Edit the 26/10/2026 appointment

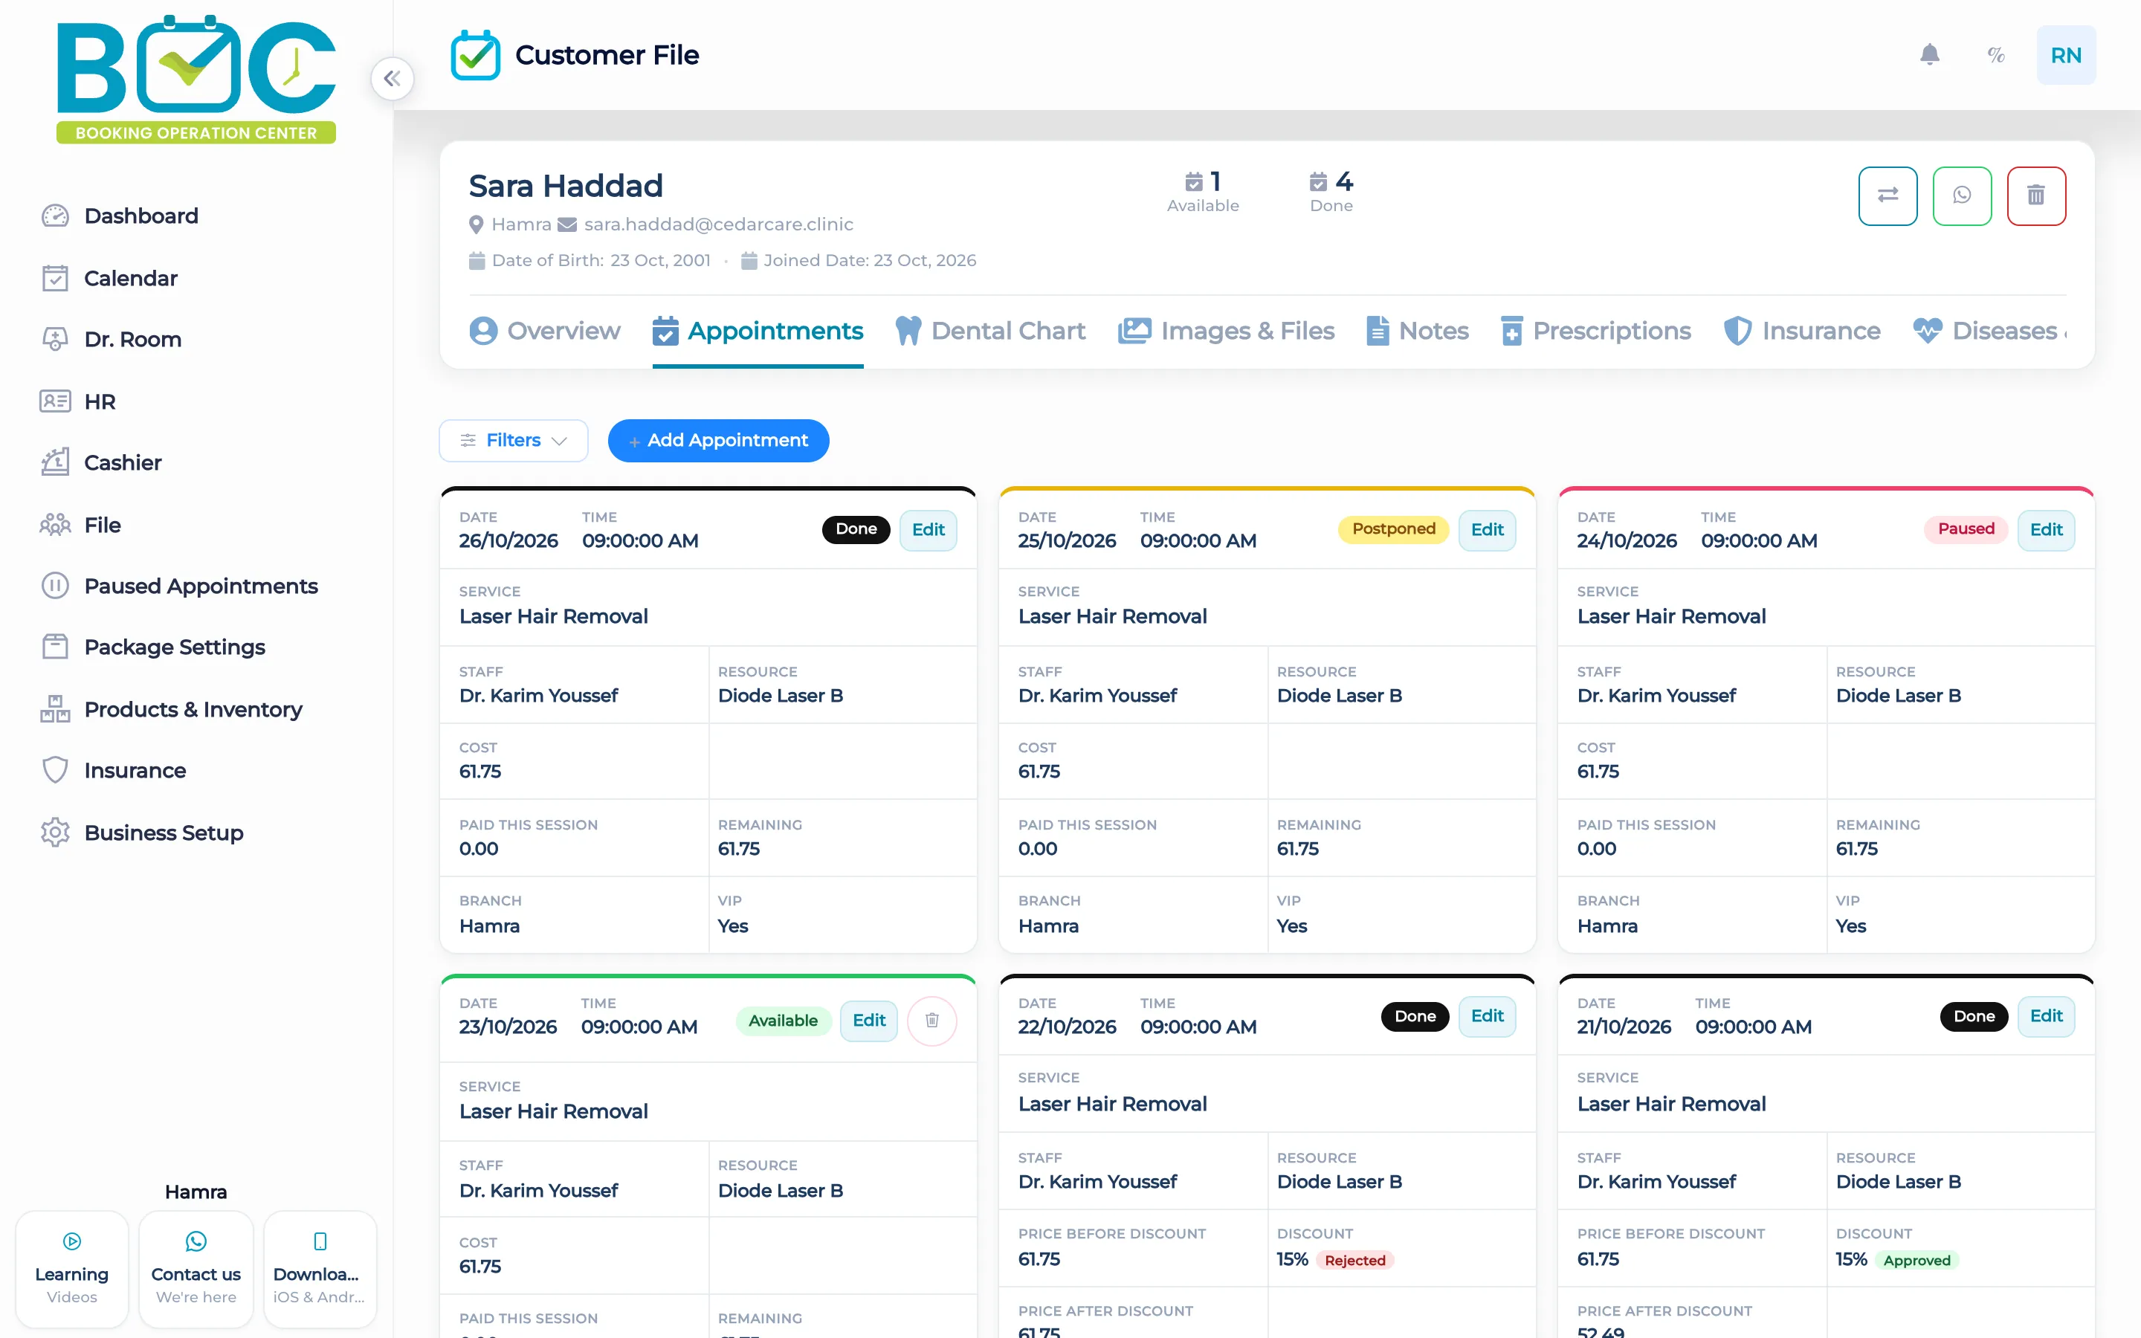pos(928,529)
